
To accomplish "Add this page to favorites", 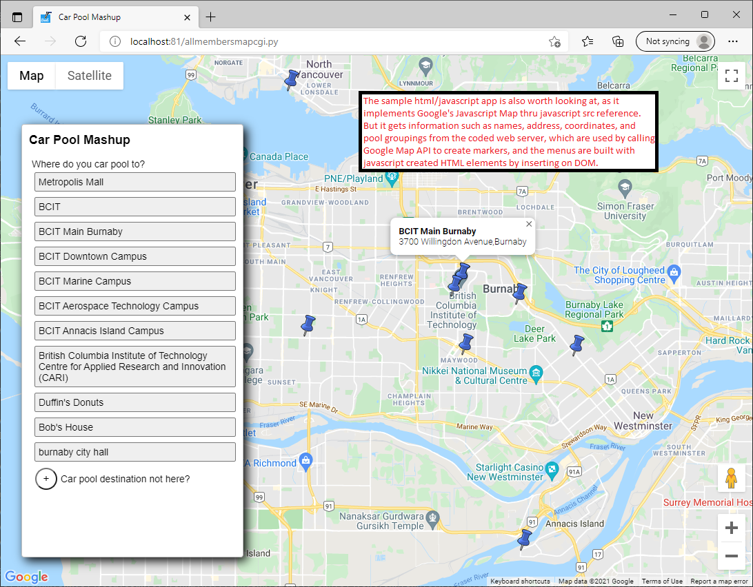I will click(554, 42).
